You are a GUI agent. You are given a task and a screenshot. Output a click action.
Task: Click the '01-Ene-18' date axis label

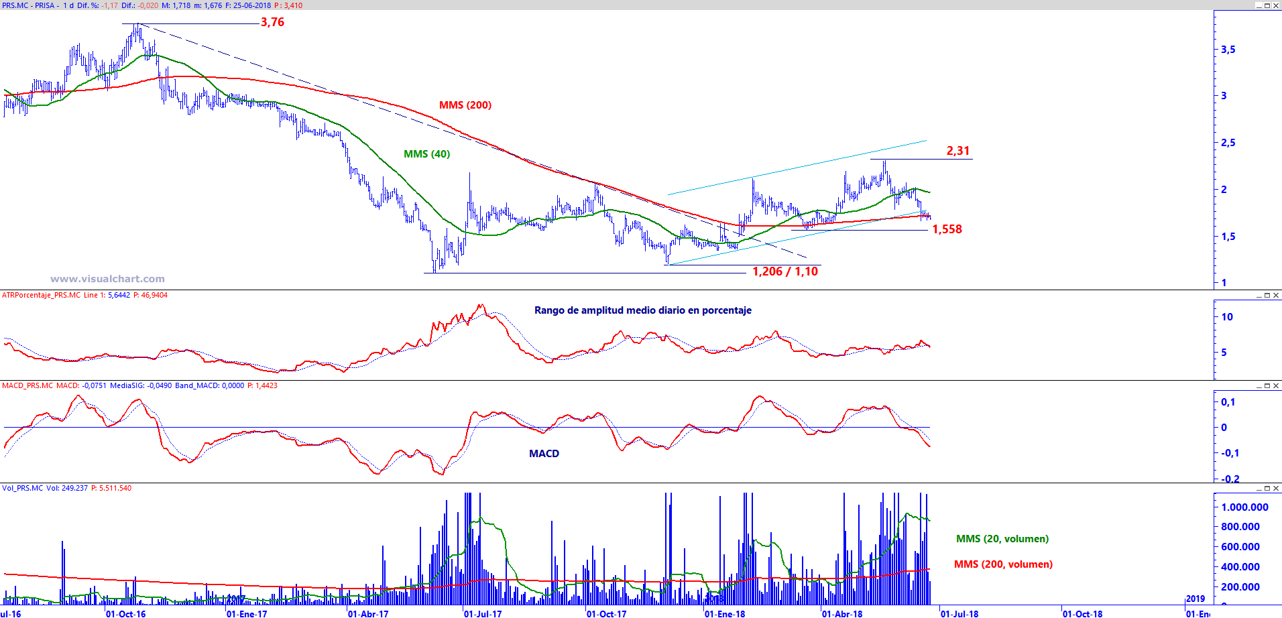coord(725,613)
